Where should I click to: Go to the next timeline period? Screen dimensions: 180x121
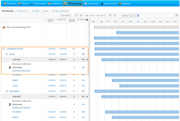point(110,15)
